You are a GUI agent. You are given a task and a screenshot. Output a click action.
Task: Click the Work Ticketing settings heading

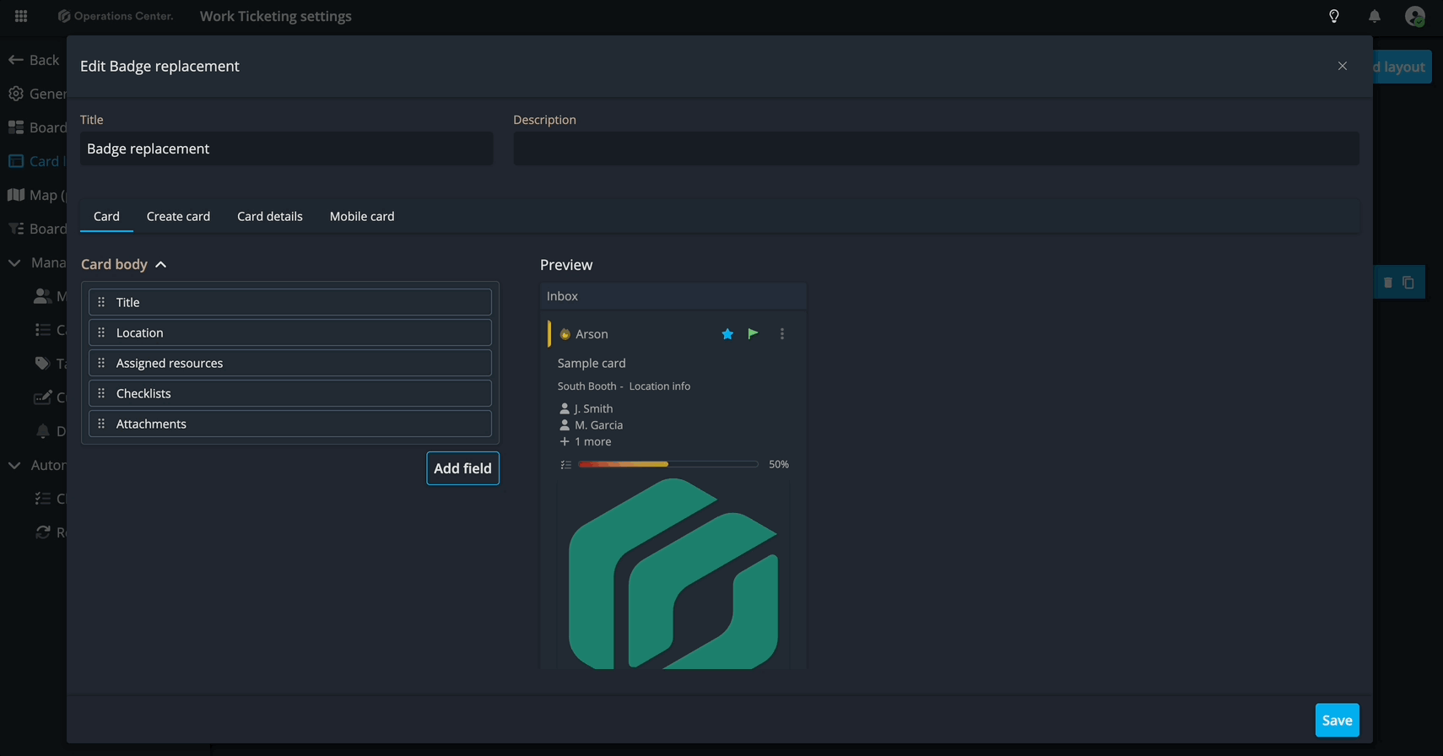coord(276,16)
